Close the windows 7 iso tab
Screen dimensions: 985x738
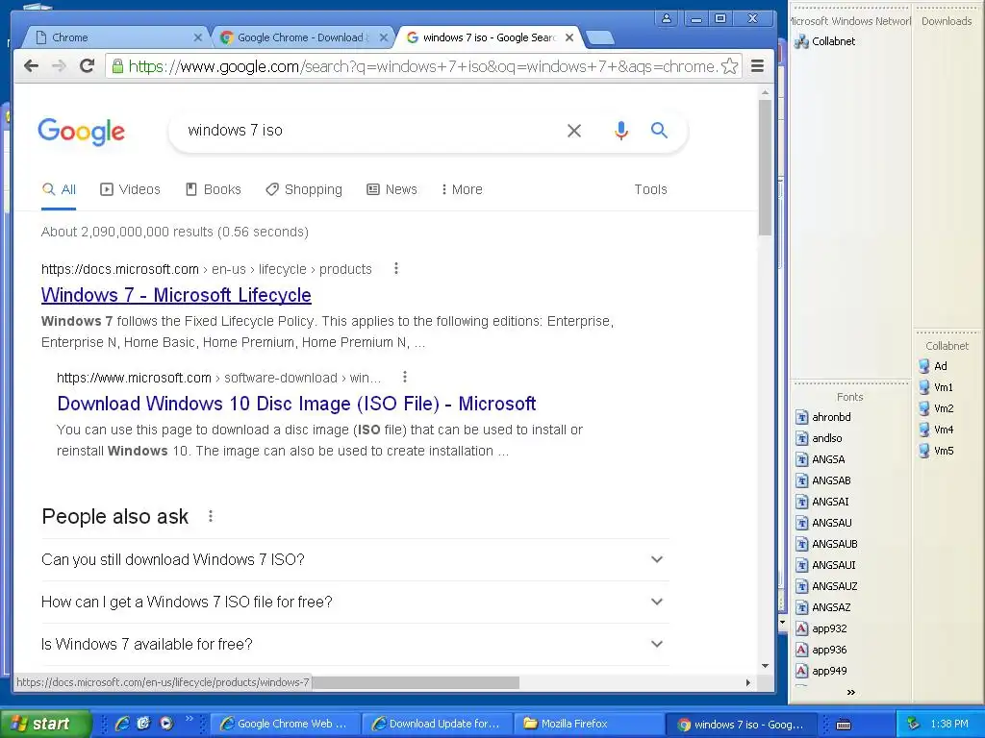(x=569, y=37)
